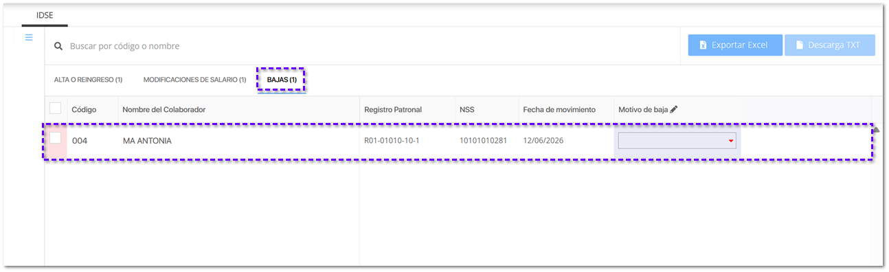Click the NSS value 10101010281
889x272 pixels.
(x=483, y=141)
